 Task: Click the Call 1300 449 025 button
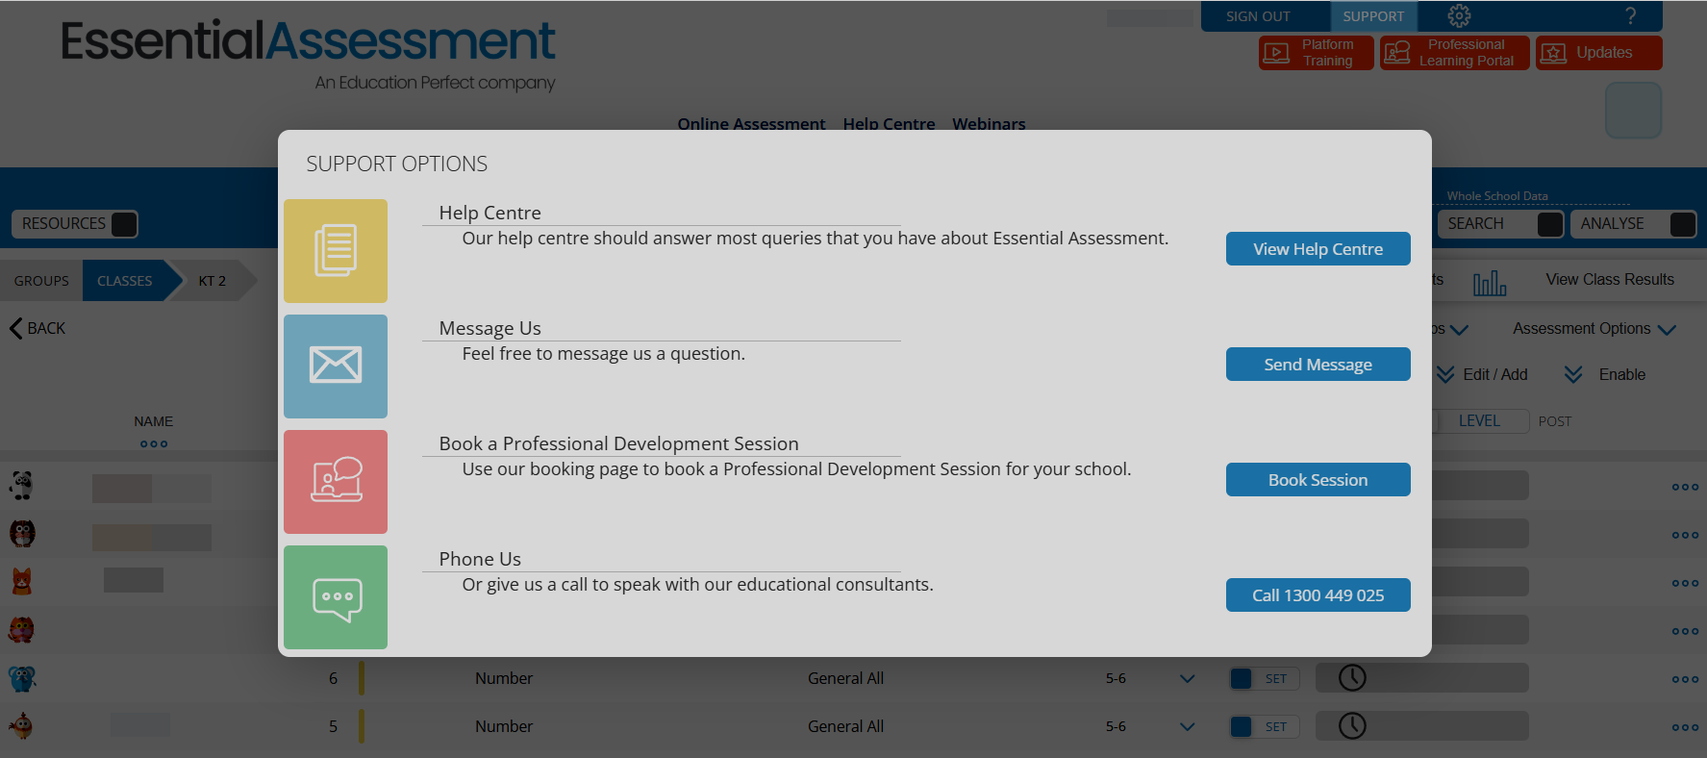click(x=1318, y=595)
